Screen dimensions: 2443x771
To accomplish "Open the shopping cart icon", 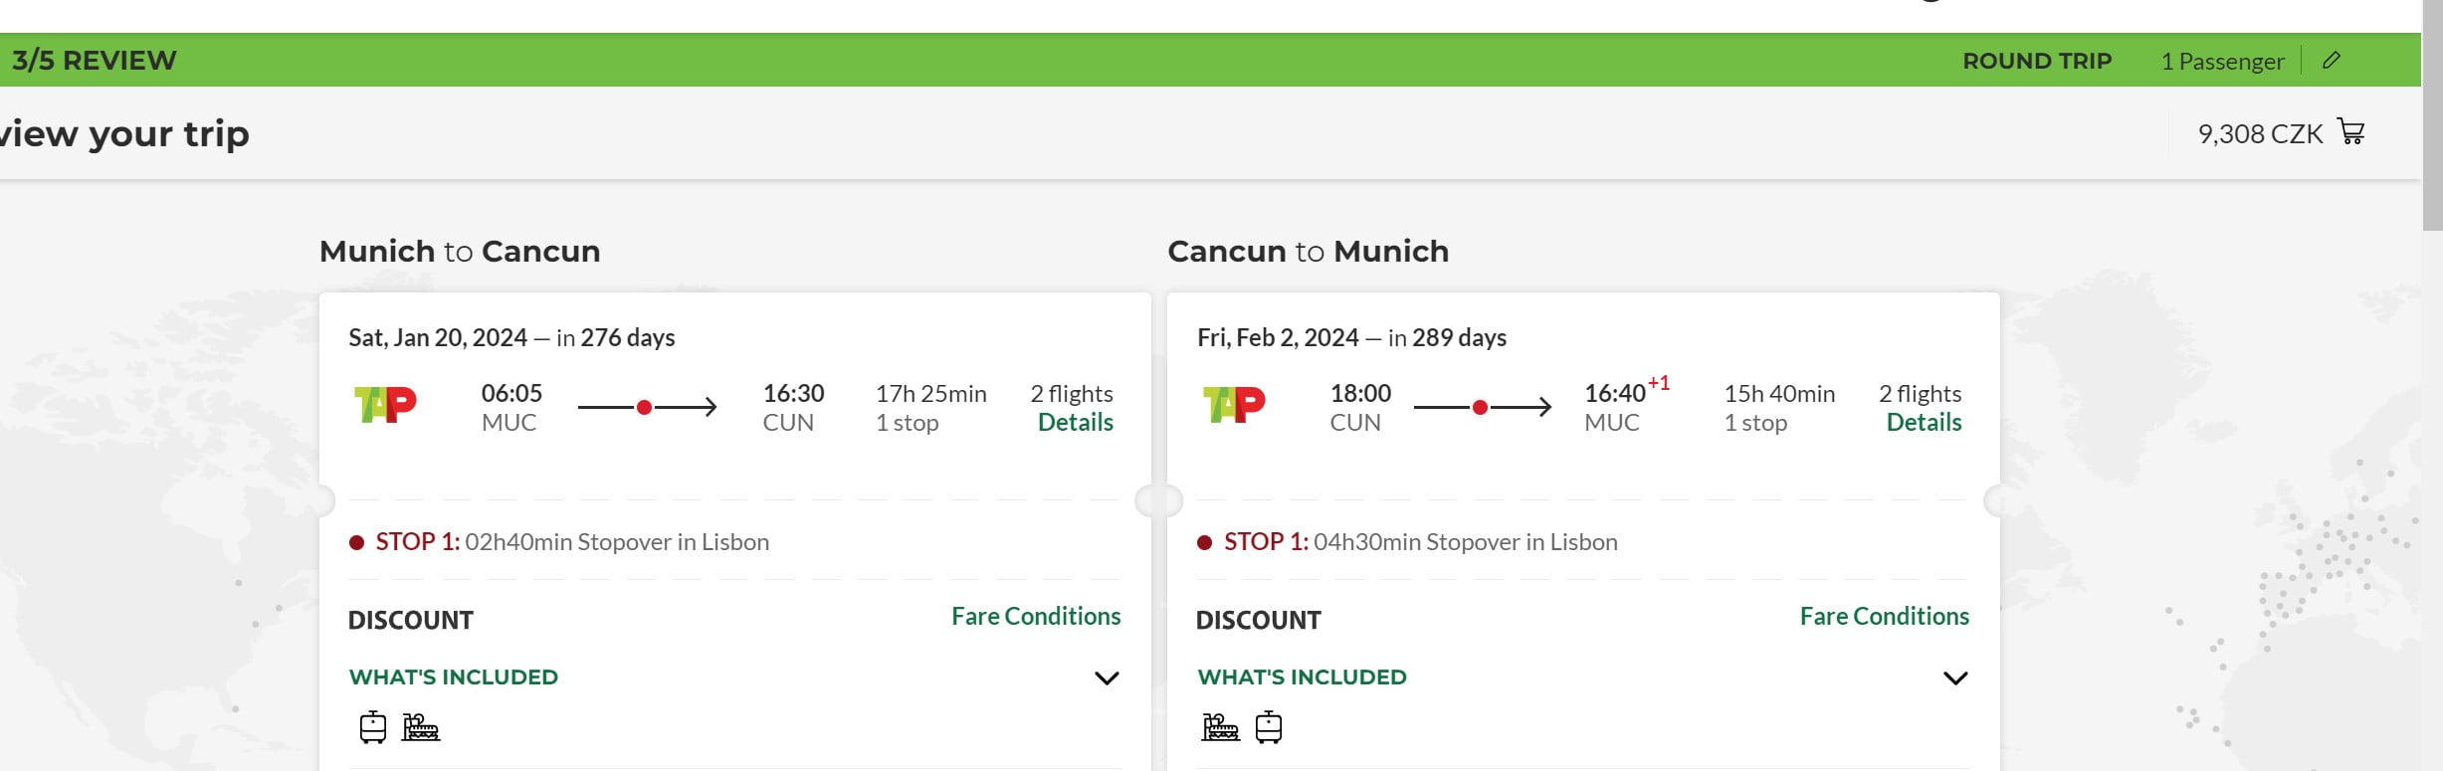I will click(2352, 132).
